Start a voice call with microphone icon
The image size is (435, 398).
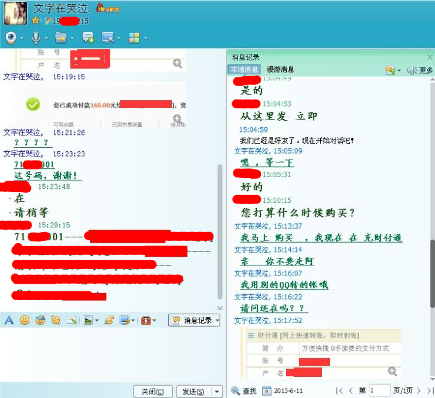point(36,38)
